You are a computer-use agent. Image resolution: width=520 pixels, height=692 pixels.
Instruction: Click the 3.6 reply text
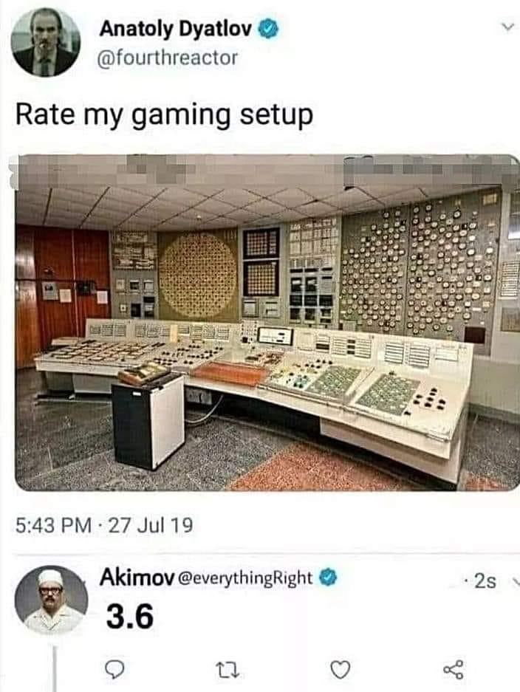pos(130,617)
